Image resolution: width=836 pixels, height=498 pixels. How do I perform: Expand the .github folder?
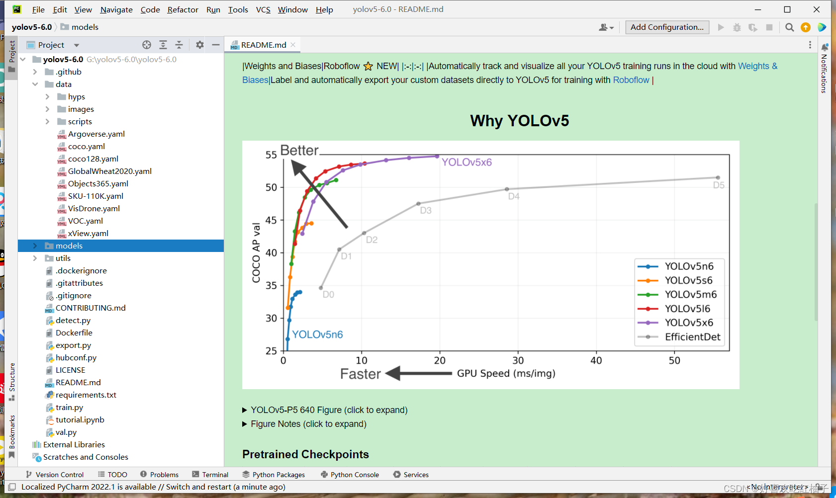click(35, 72)
